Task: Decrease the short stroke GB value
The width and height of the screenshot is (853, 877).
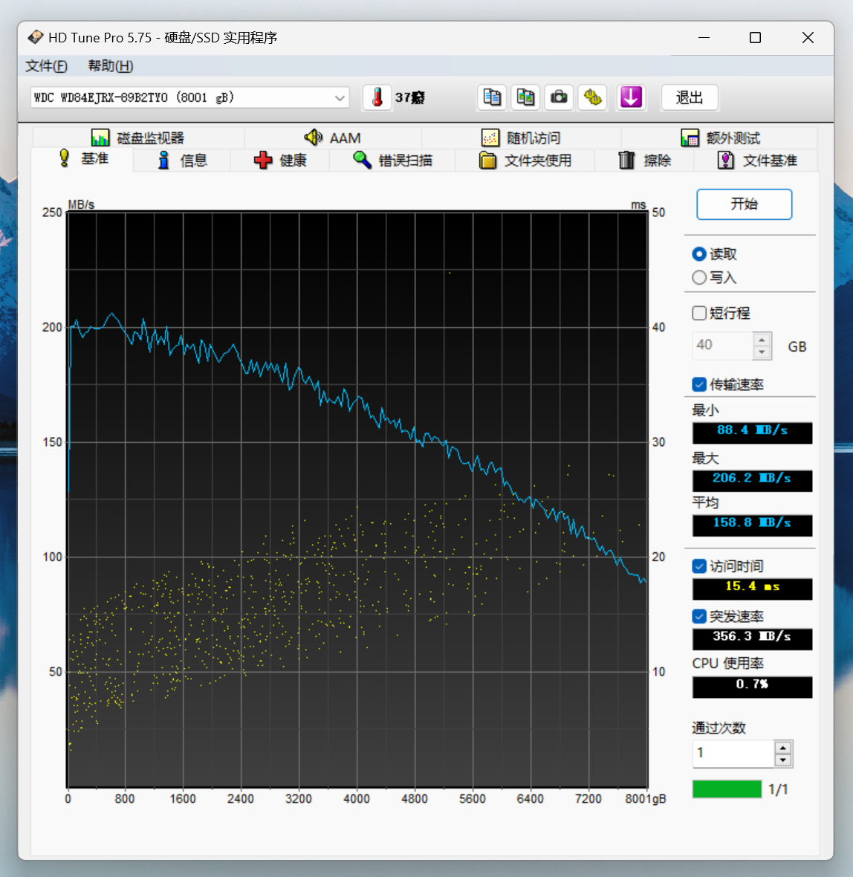Action: pos(762,352)
